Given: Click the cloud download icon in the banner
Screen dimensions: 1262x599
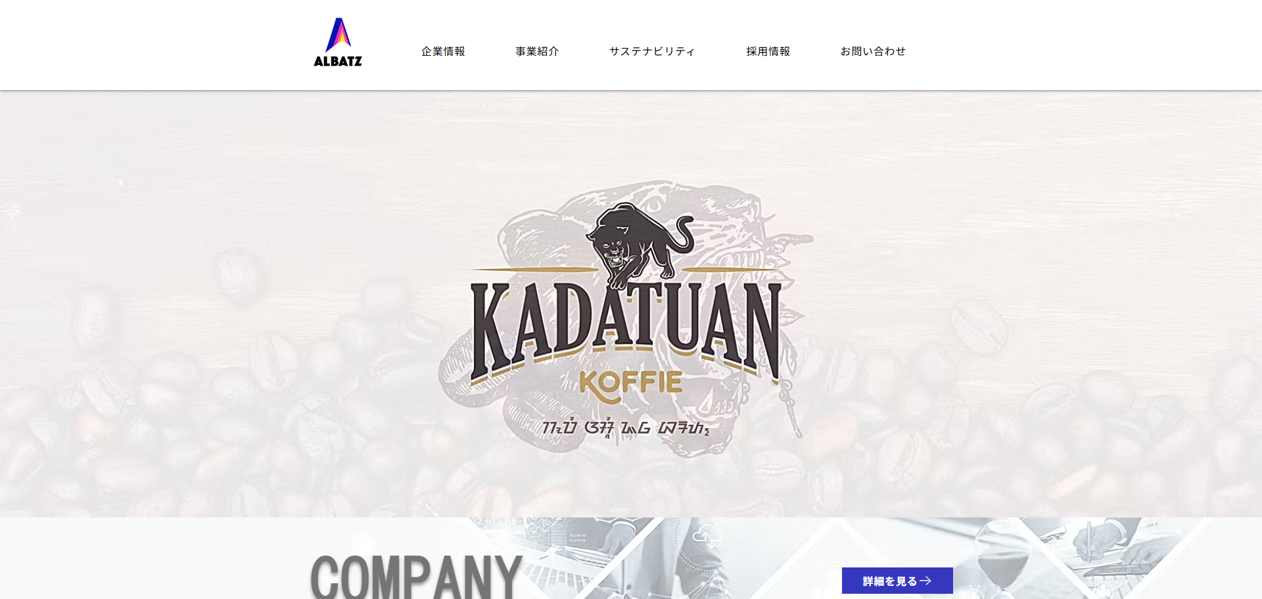Looking at the screenshot, I should (707, 537).
